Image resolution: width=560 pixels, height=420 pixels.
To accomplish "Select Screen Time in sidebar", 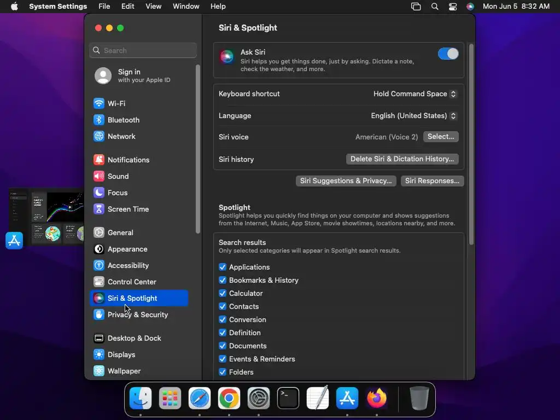I will [x=139, y=209].
